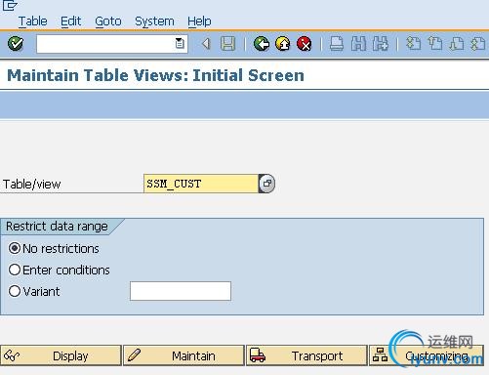
Task: Click the yellow Exit icon
Action: pyautogui.click(x=283, y=44)
